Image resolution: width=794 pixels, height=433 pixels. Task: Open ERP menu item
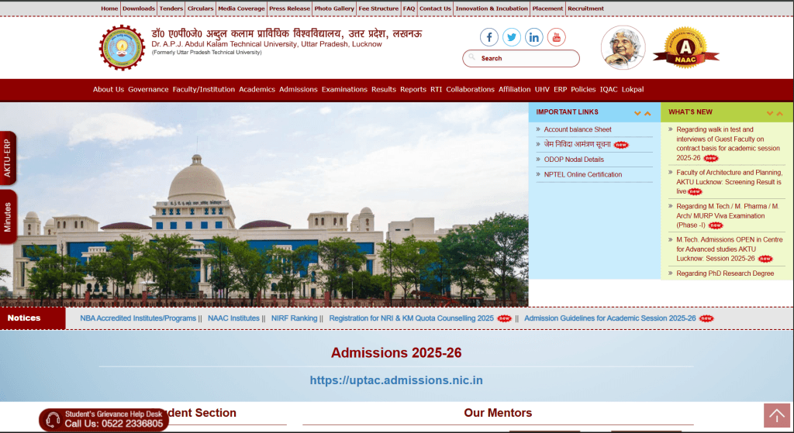(x=560, y=90)
